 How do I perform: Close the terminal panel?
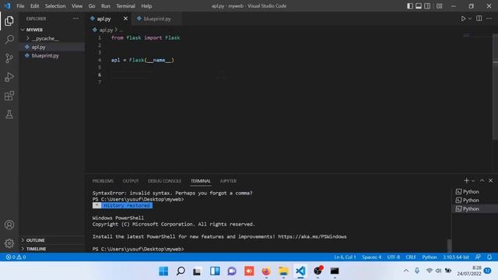coord(491,180)
